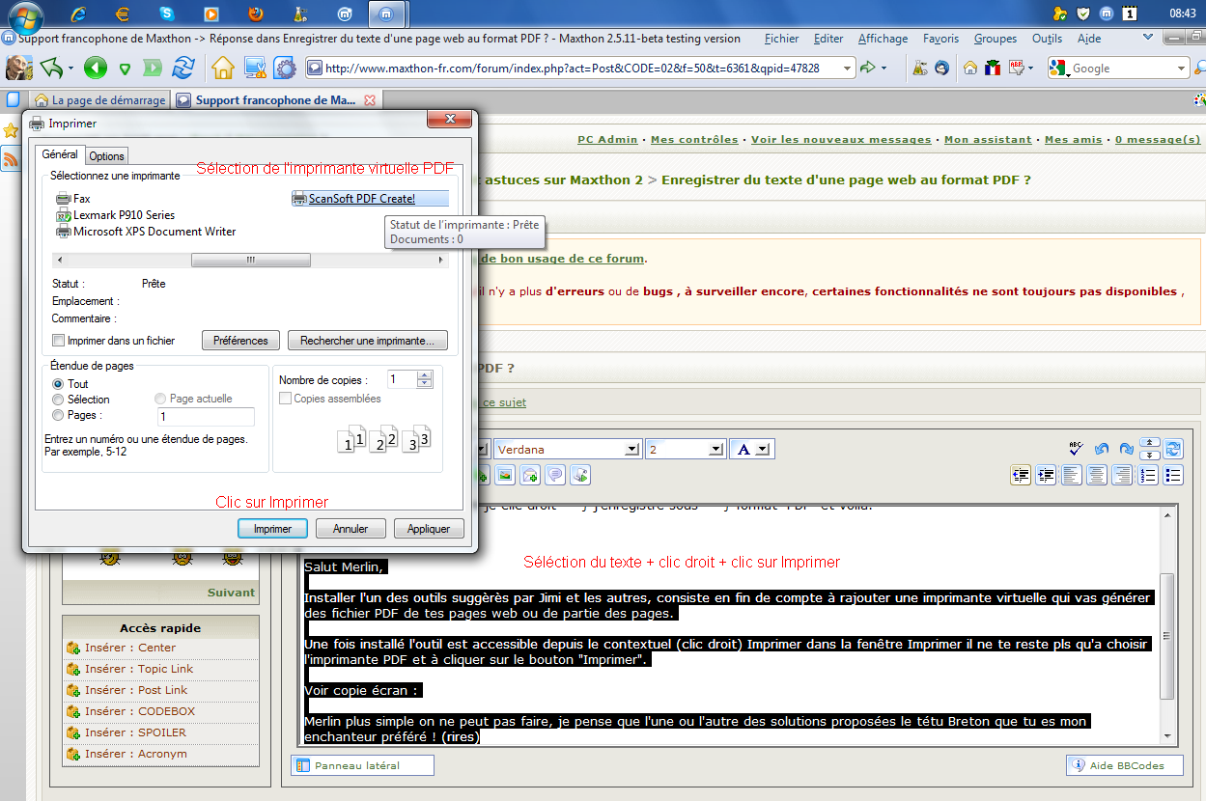Image resolution: width=1206 pixels, height=801 pixels.
Task: Center align text in editor
Action: 1097,475
